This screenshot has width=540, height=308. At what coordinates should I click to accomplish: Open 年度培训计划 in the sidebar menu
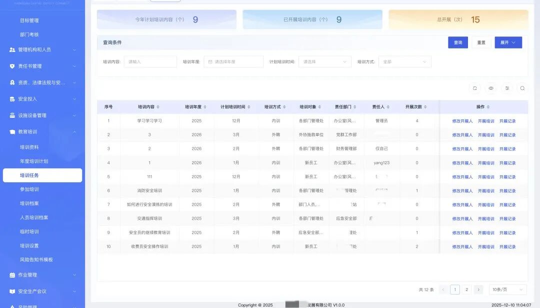(34, 161)
